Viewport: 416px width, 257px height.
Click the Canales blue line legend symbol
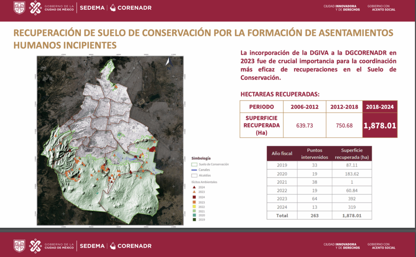coord(194,170)
